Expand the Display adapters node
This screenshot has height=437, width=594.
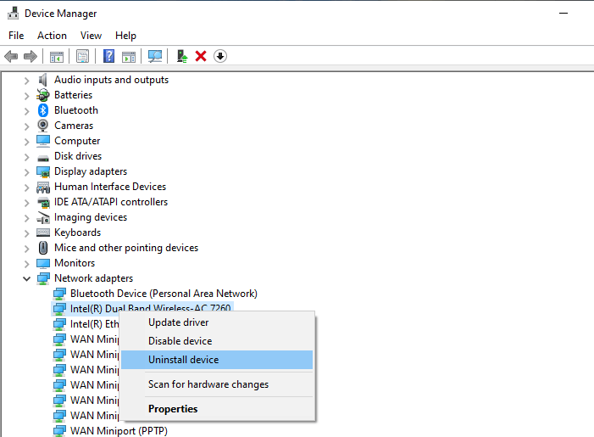tap(26, 172)
